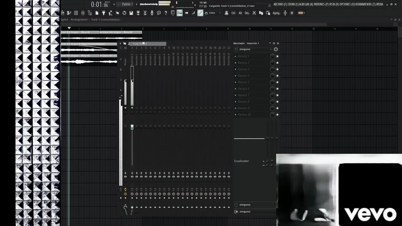Open the VISTA (V) menu

334,4
